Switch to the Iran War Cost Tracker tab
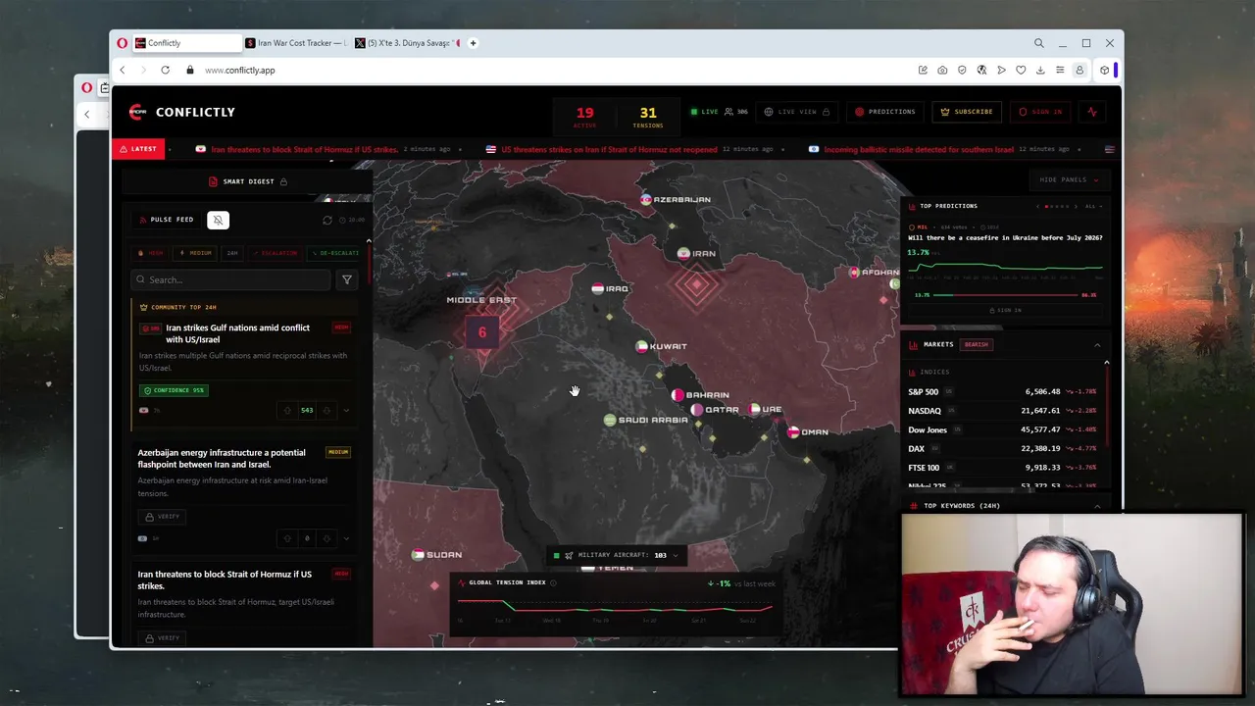 [295, 43]
